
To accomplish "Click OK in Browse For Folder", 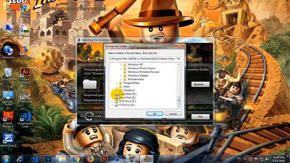I will click(x=155, y=114).
